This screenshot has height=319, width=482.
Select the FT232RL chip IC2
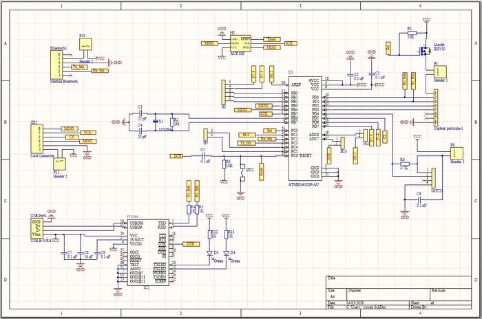coord(147,250)
